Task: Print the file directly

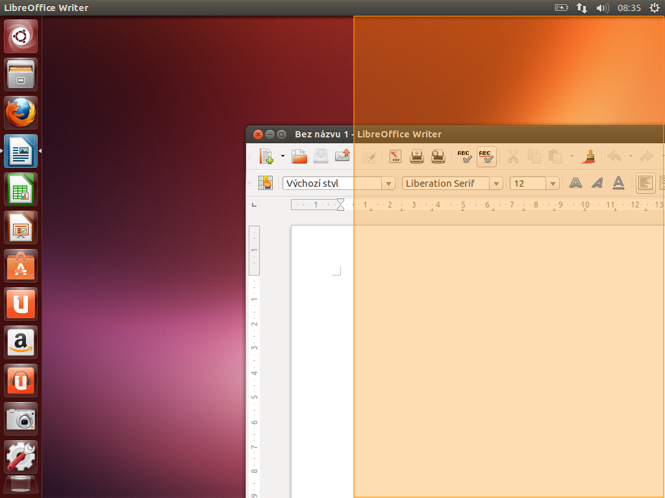Action: tap(416, 156)
